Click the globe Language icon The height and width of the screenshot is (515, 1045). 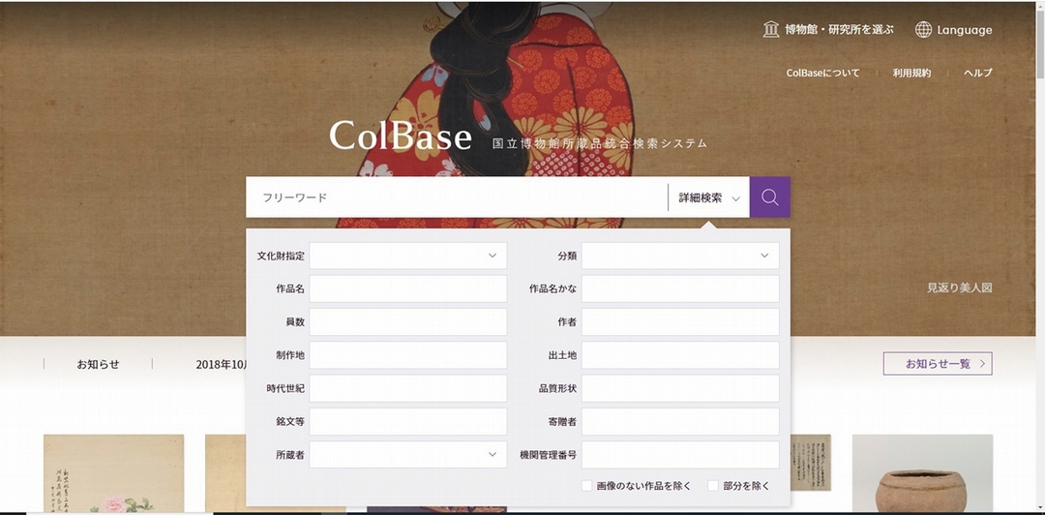coord(923,29)
